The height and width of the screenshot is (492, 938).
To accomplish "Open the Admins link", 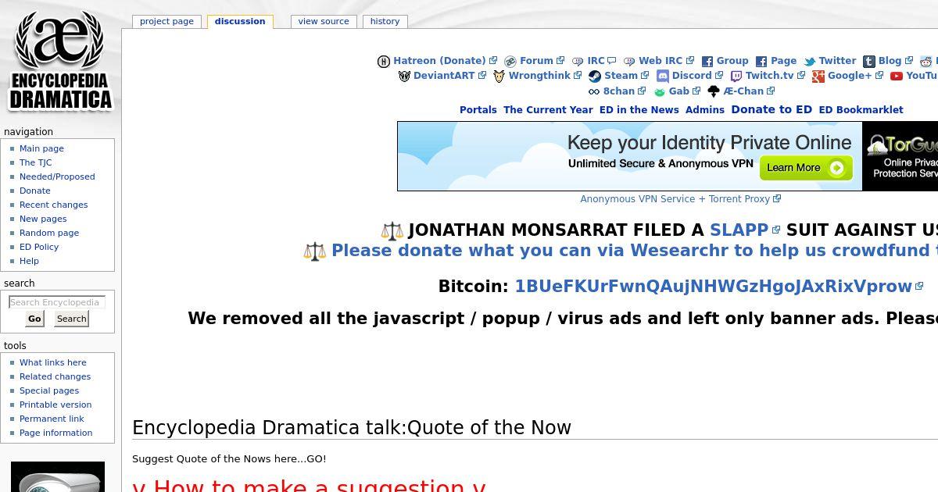I will 705,110.
